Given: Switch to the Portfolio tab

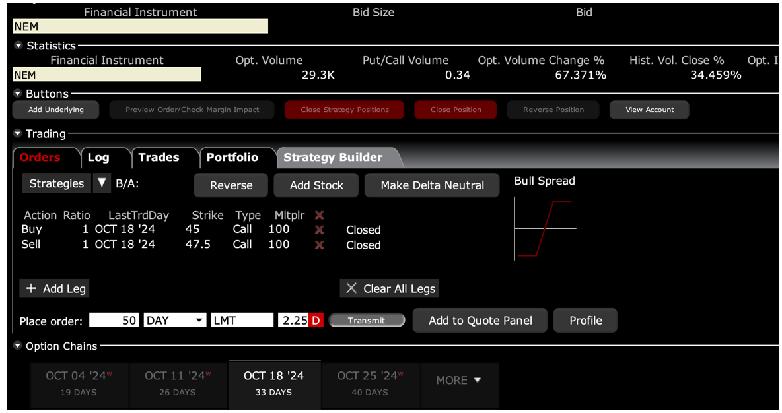Looking at the screenshot, I should tap(232, 158).
